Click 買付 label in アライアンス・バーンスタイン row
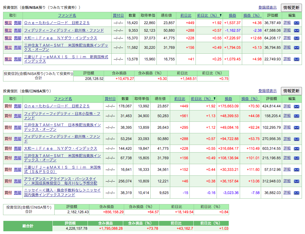Image resolution: width=305 pixels, height=234 pixels. pyautogui.click(x=8, y=181)
